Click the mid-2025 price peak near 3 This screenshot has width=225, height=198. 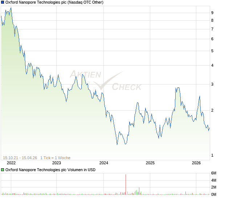[178, 88]
